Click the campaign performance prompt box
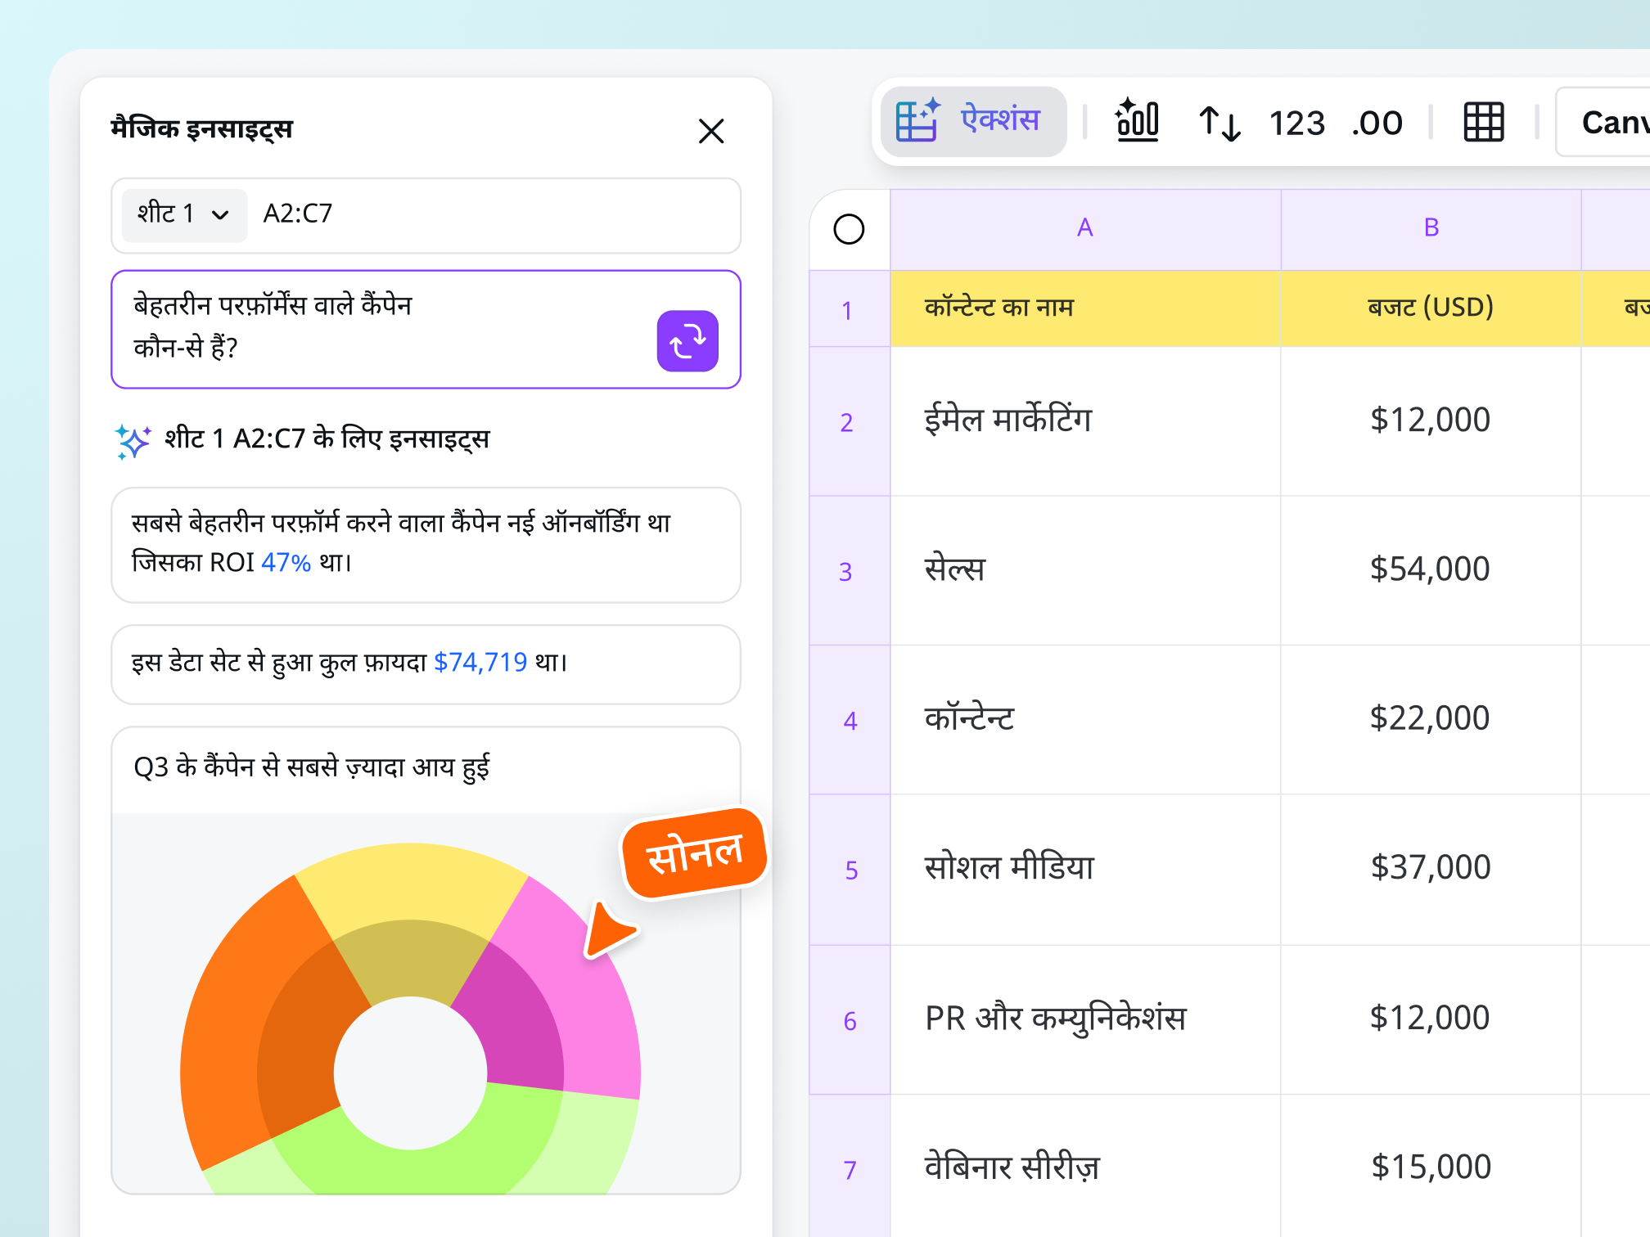 pos(426,329)
